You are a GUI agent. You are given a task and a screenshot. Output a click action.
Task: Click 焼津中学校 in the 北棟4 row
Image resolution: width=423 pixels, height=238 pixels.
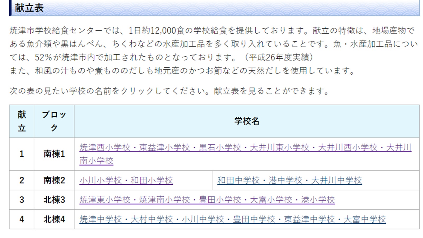click(x=100, y=219)
